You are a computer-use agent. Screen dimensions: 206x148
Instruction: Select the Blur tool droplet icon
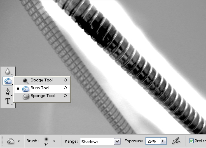click(7, 71)
